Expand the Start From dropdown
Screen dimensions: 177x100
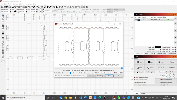pyautogui.click(x=171, y=72)
